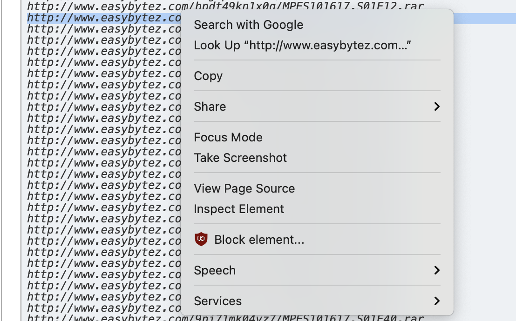Viewport: 516px width, 321px height.
Task: Click the MPES101617.S01E40.rar link line
Action: [x=225, y=318]
